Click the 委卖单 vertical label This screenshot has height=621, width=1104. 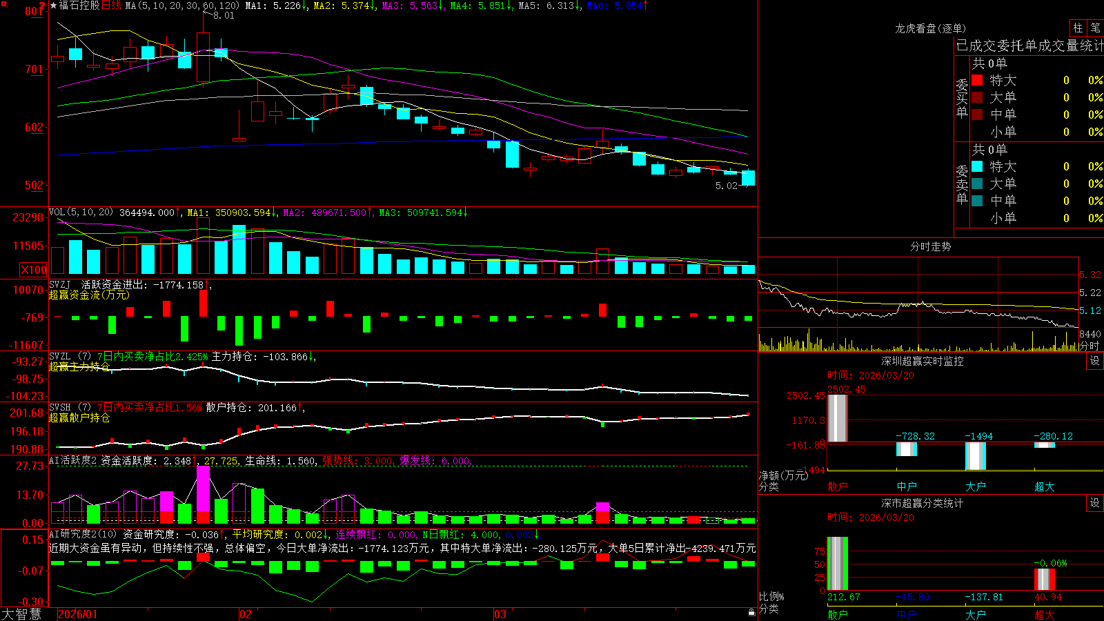point(962,184)
